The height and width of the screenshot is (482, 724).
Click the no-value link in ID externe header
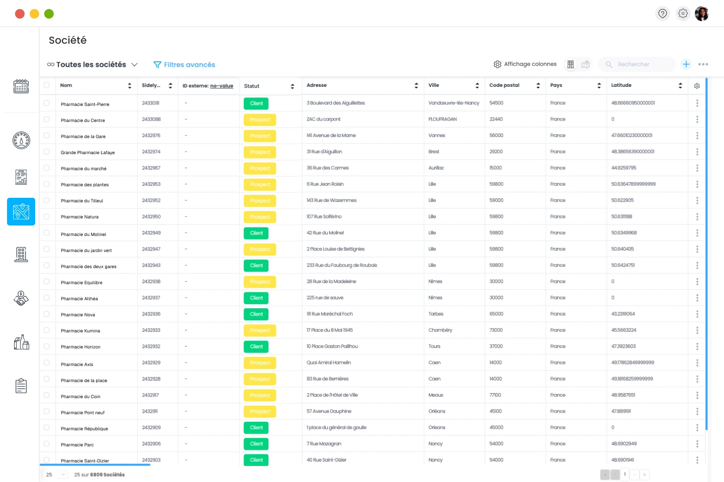pos(222,85)
